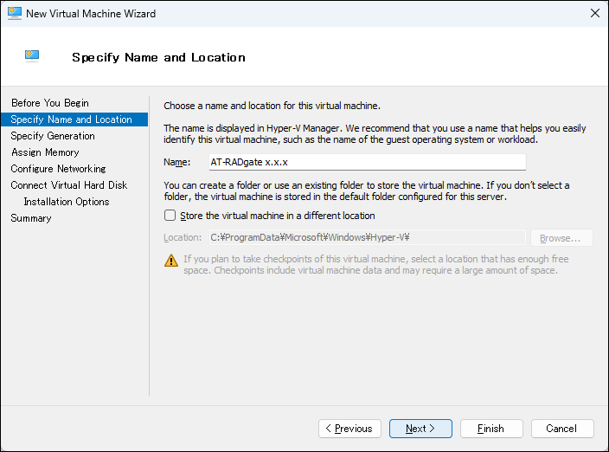This screenshot has height=452, width=609.
Task: Select Specify Name and Location step
Action: 71,119
